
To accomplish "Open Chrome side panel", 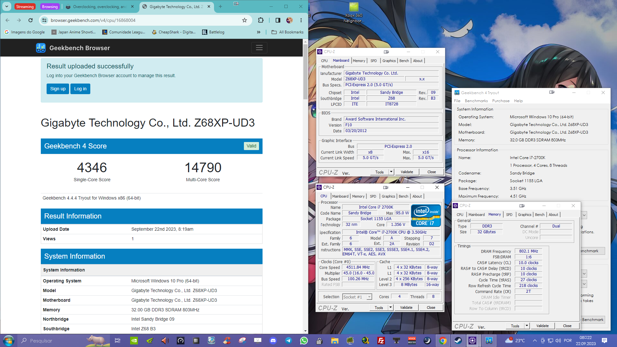I will pyautogui.click(x=278, y=20).
